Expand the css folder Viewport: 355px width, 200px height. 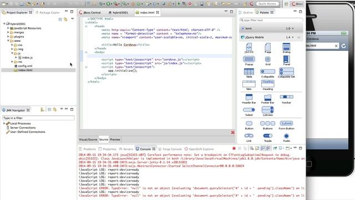[12, 45]
